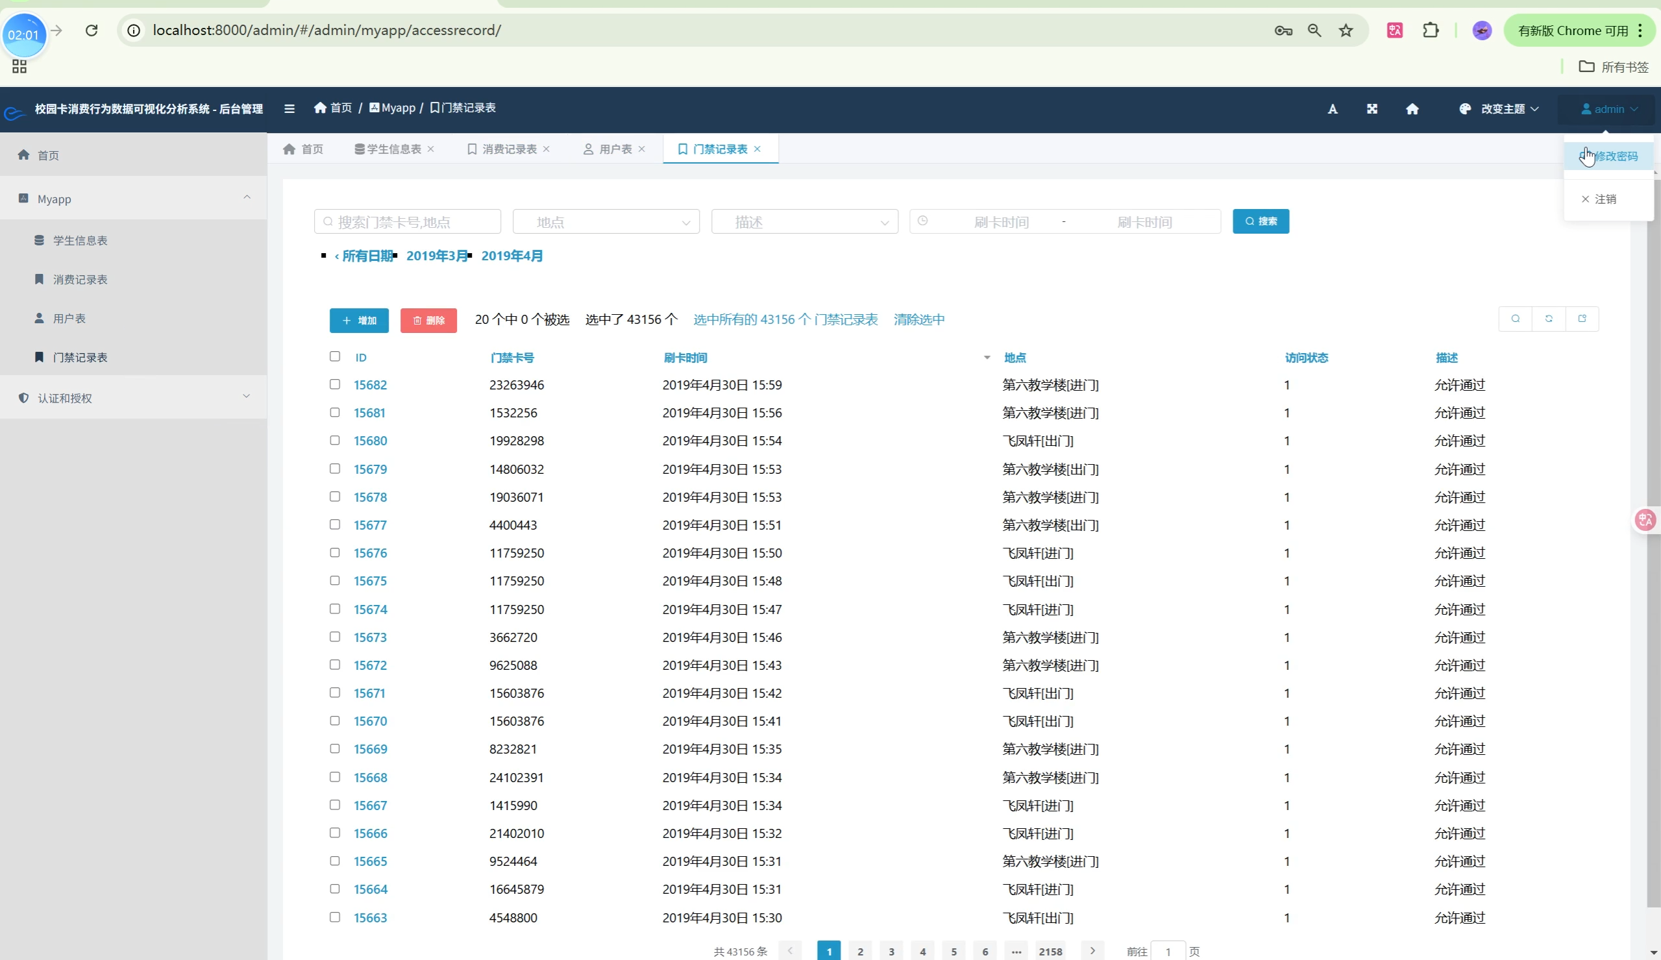Click the refresh icon above table
This screenshot has width=1661, height=960.
pyautogui.click(x=1548, y=319)
